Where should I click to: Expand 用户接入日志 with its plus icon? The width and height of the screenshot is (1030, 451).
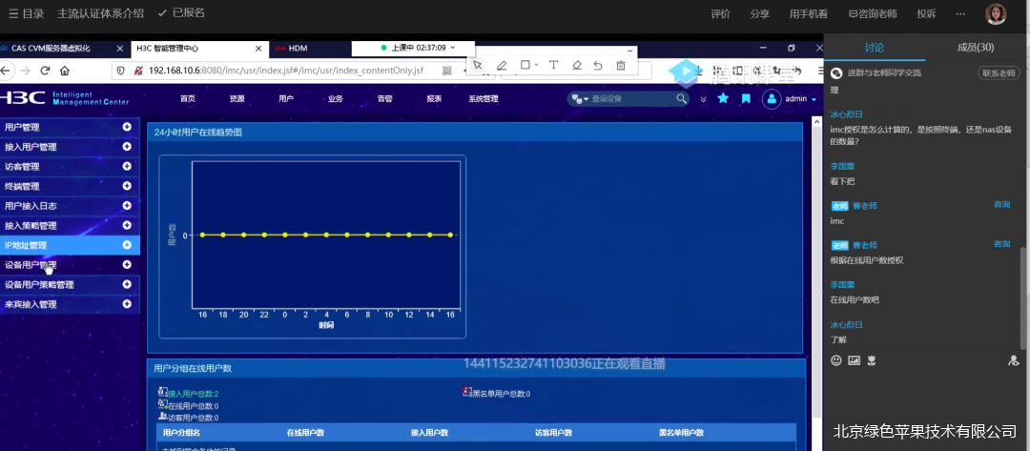pos(127,206)
